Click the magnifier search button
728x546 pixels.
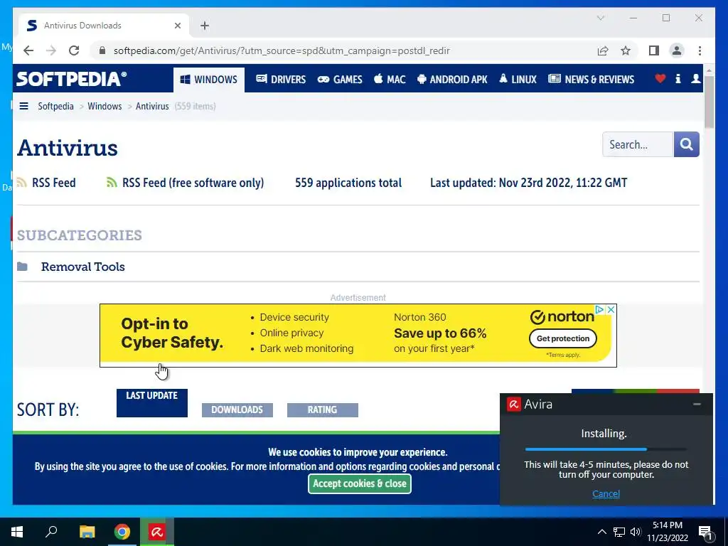[687, 144]
